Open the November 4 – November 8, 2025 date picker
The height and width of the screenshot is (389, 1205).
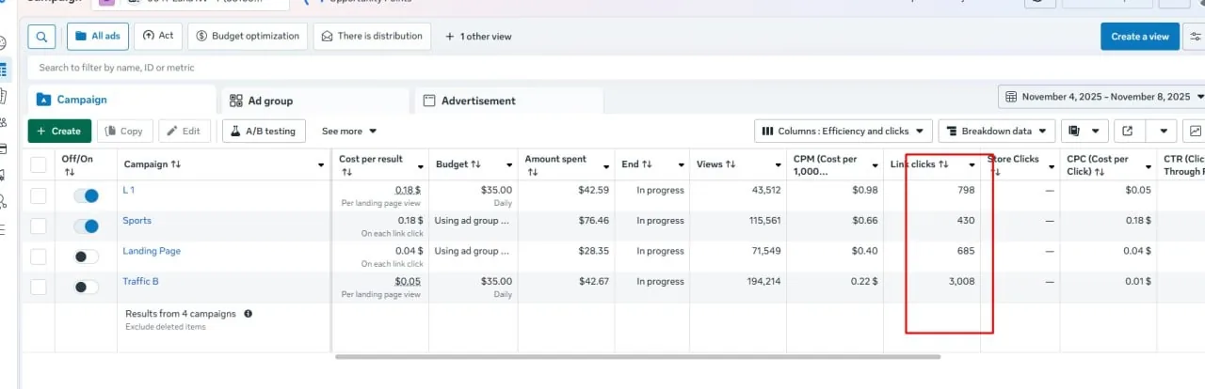click(x=1101, y=97)
